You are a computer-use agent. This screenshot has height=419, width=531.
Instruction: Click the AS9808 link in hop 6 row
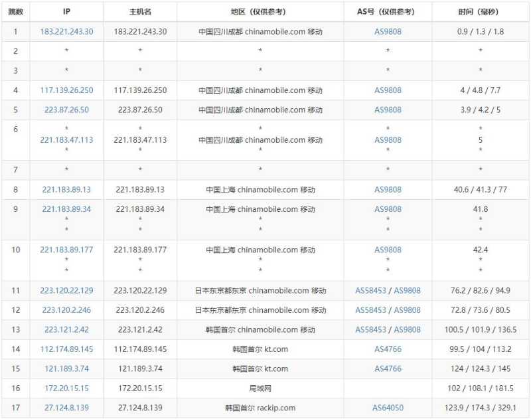point(388,140)
